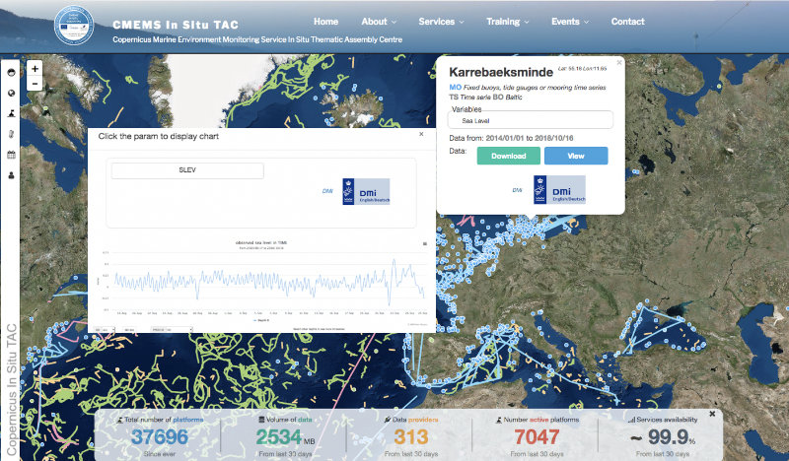Select the Sea Level variable

[531, 120]
